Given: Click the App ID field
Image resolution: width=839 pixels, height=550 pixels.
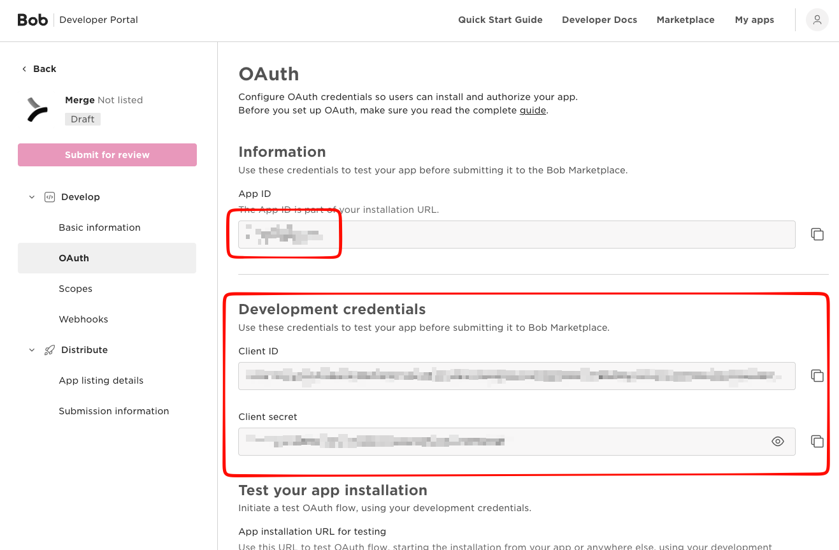Looking at the screenshot, I should [517, 235].
